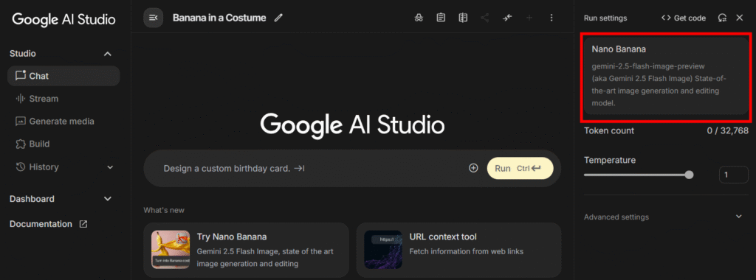Expand the History chevron
This screenshot has height=280, width=756.
click(110, 167)
